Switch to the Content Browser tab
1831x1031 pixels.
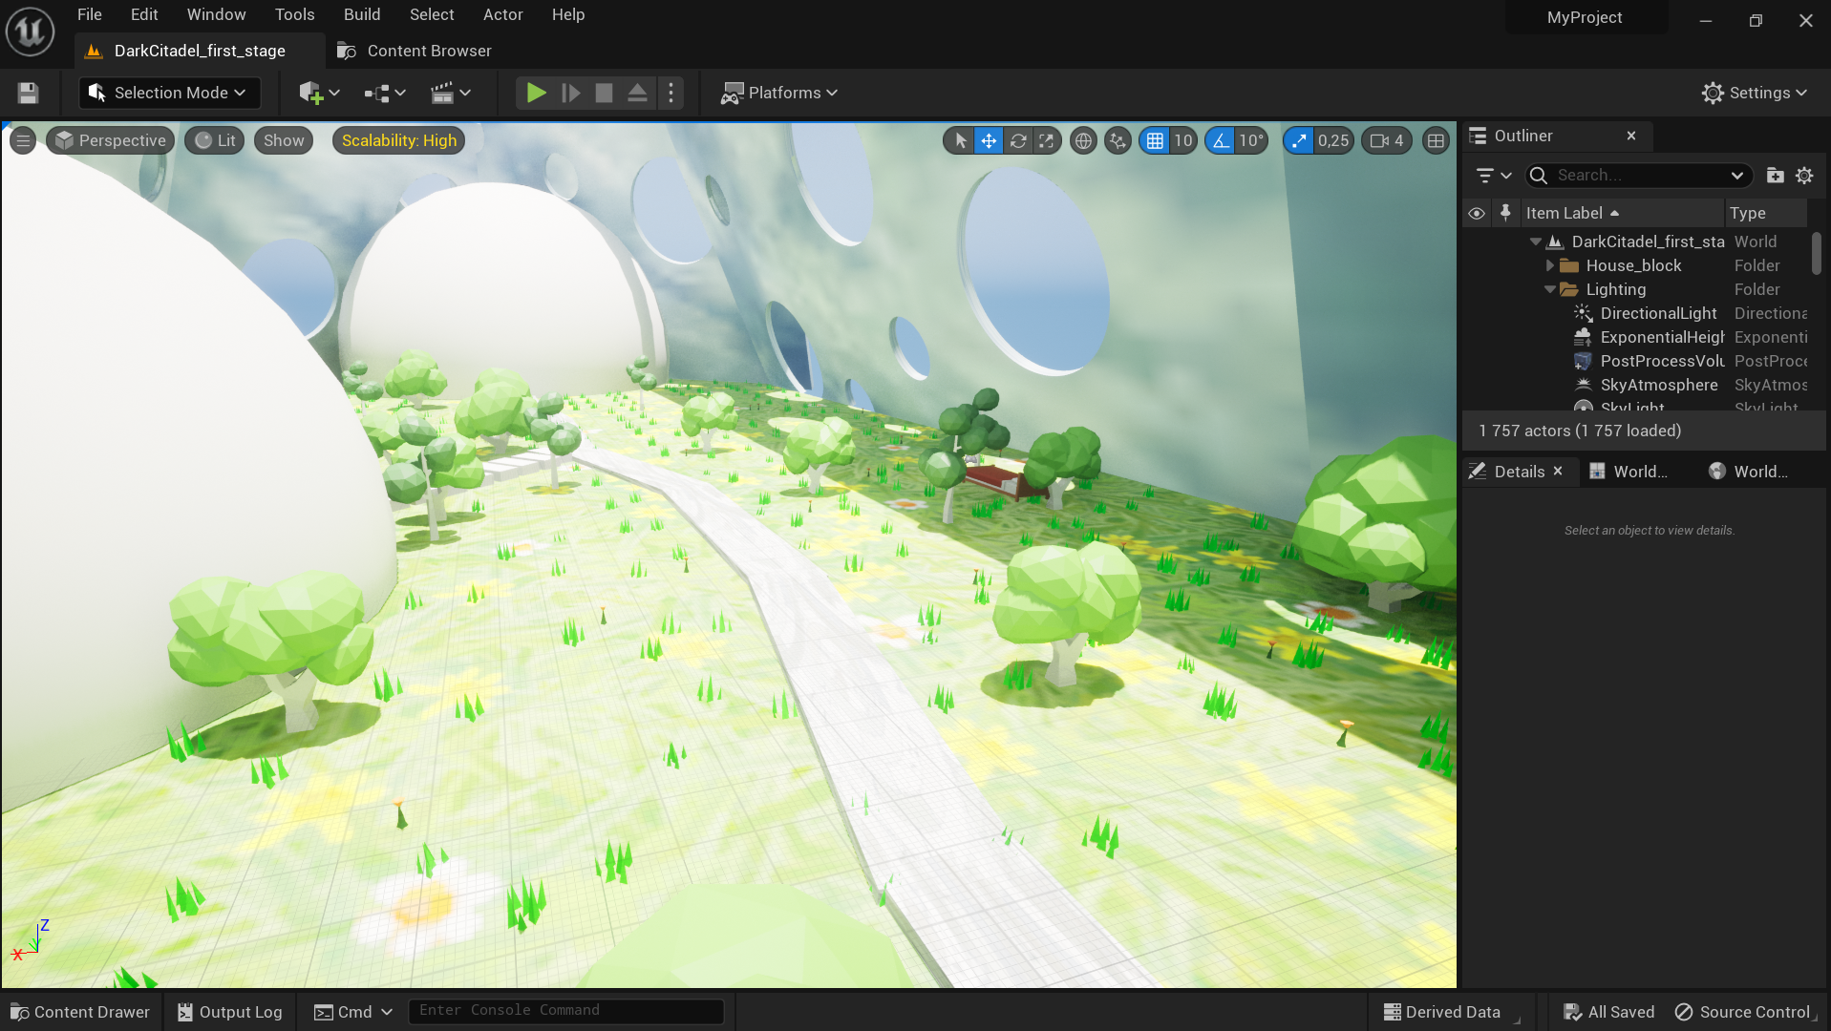(415, 51)
